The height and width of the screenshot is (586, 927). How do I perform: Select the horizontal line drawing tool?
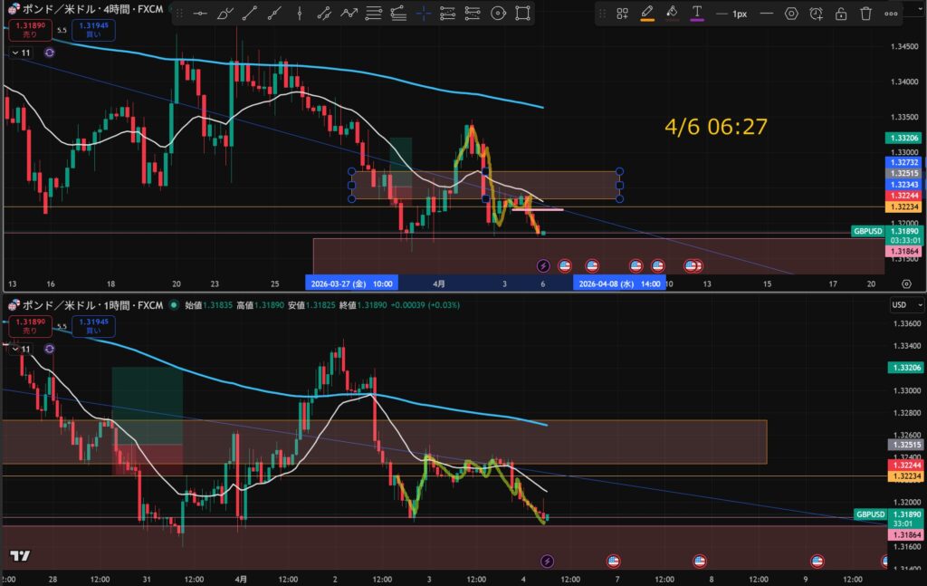tap(200, 14)
